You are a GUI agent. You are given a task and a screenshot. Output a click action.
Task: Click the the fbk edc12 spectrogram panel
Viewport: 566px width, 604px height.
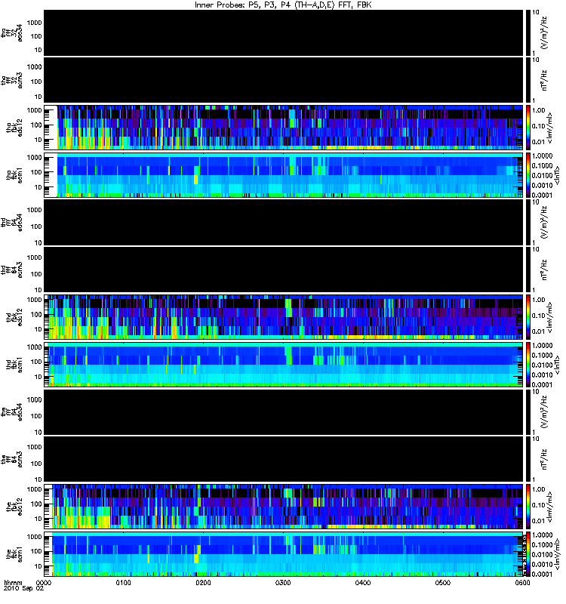pyautogui.click(x=283, y=506)
